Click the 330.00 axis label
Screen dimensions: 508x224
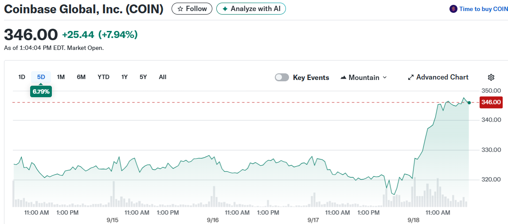coord(491,150)
